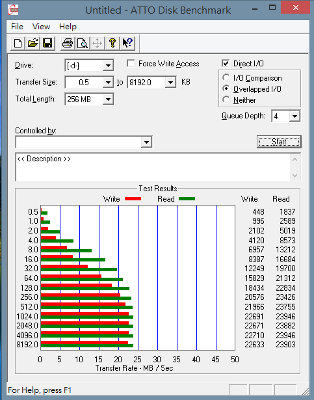Expand the Controlled by dropdown
This screenshot has height=400, width=314.
click(146, 142)
